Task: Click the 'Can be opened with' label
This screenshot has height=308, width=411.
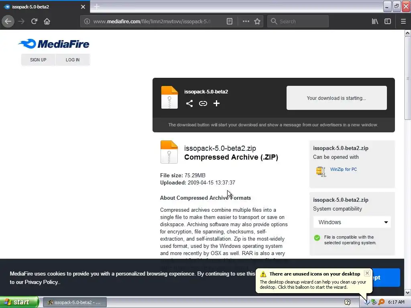Action: pyautogui.click(x=336, y=157)
